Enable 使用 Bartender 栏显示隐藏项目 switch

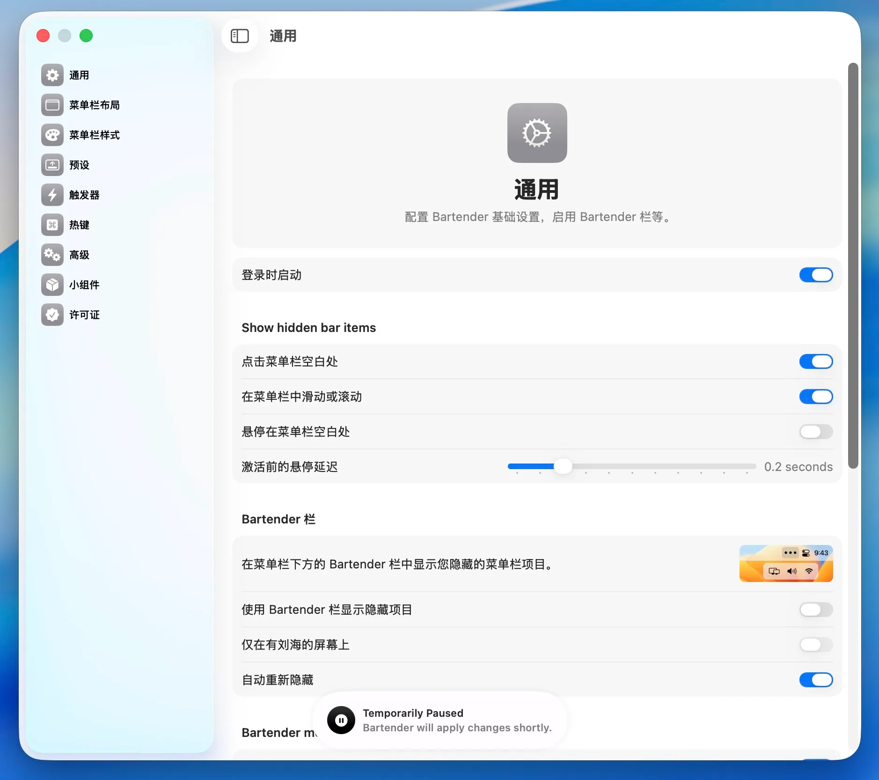pos(816,610)
